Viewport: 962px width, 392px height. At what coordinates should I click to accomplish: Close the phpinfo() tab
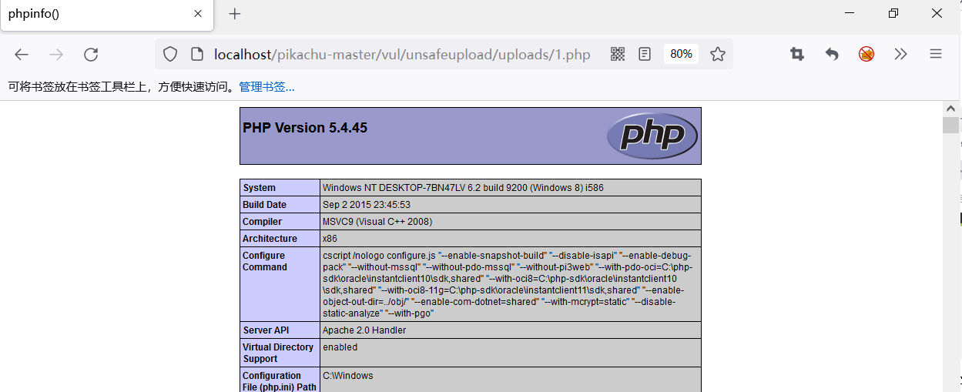coord(198,13)
